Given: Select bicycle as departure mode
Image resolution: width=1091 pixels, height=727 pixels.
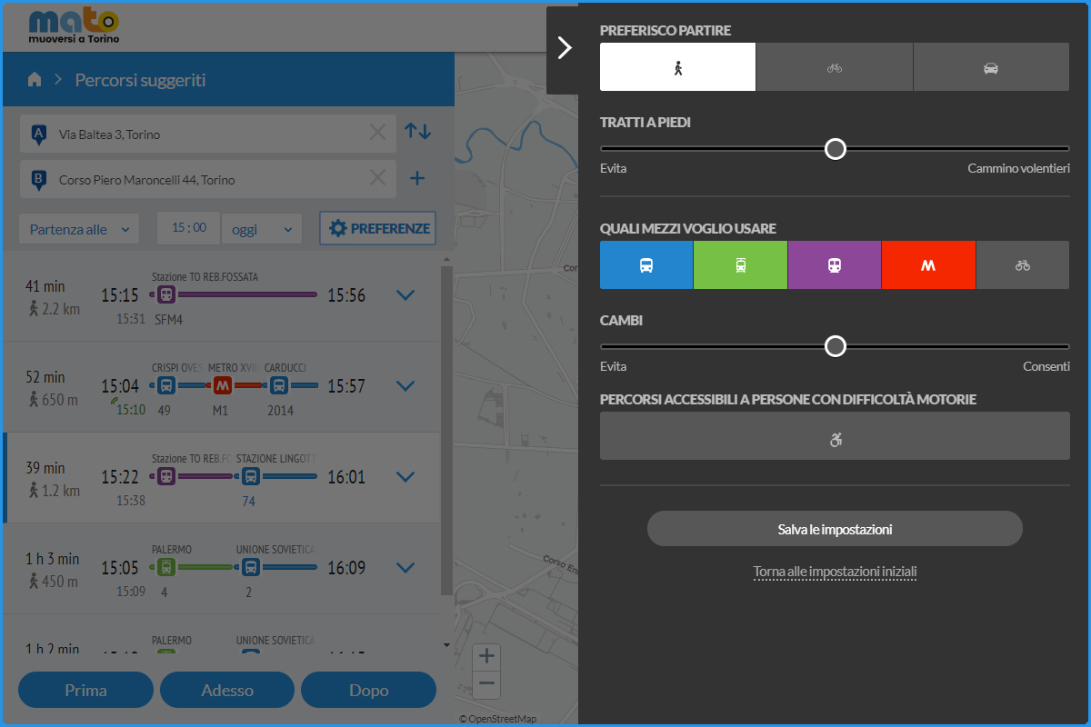Looking at the screenshot, I should pos(834,68).
